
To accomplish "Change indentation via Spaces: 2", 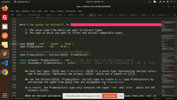I will [x=157, y=99].
